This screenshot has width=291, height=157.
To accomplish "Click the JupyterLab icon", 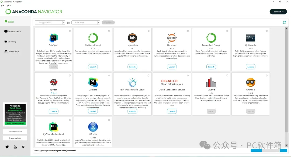I will 132,38.
